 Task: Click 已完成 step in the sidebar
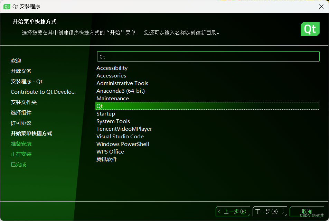pyautogui.click(x=18, y=165)
